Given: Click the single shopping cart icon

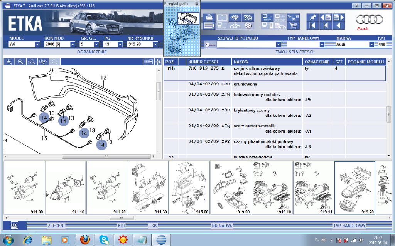Looking at the screenshot, I should tap(293, 26).
